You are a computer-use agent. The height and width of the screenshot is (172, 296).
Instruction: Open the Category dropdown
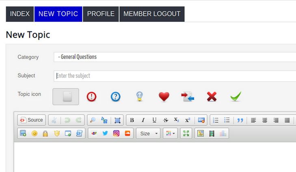click(x=175, y=57)
